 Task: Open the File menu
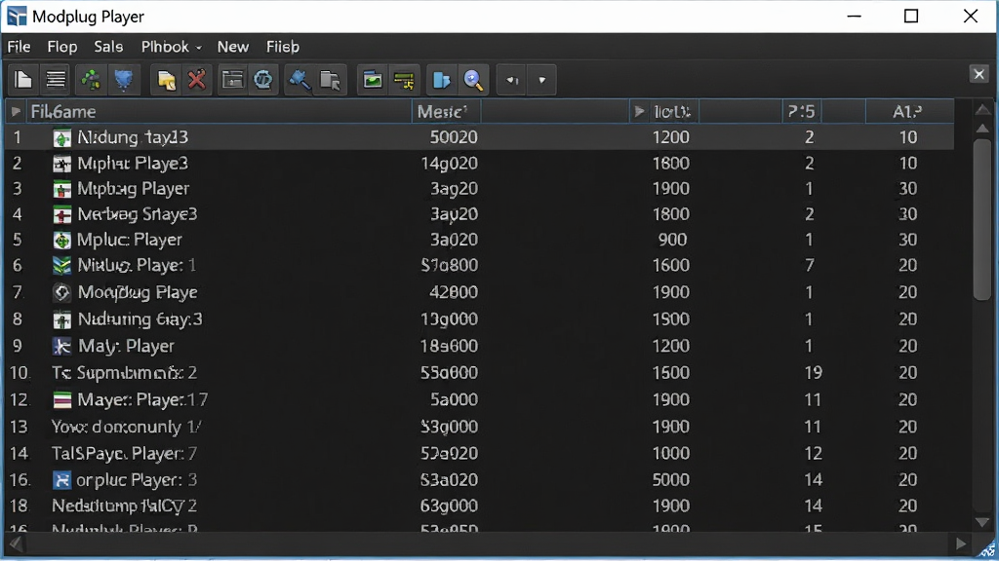[20, 47]
